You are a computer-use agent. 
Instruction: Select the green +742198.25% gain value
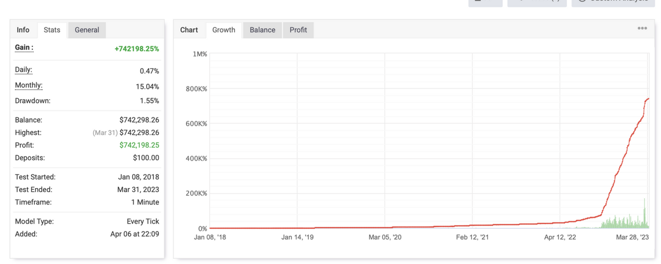136,49
